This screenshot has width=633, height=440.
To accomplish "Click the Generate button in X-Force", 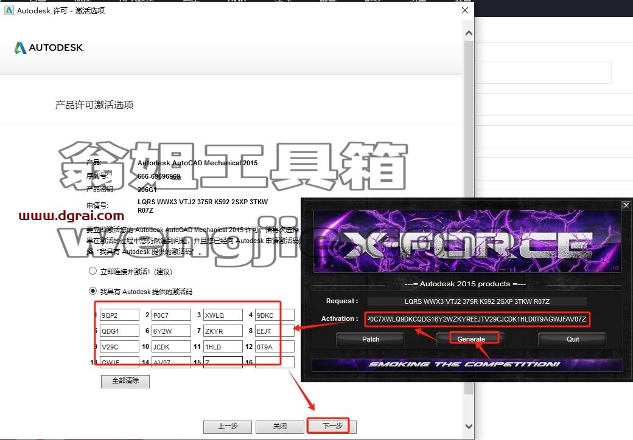I will click(x=471, y=339).
